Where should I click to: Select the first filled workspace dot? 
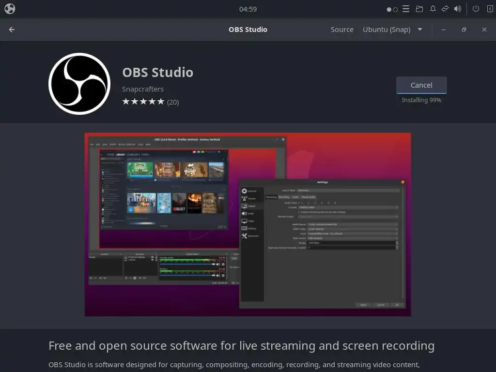pos(389,10)
